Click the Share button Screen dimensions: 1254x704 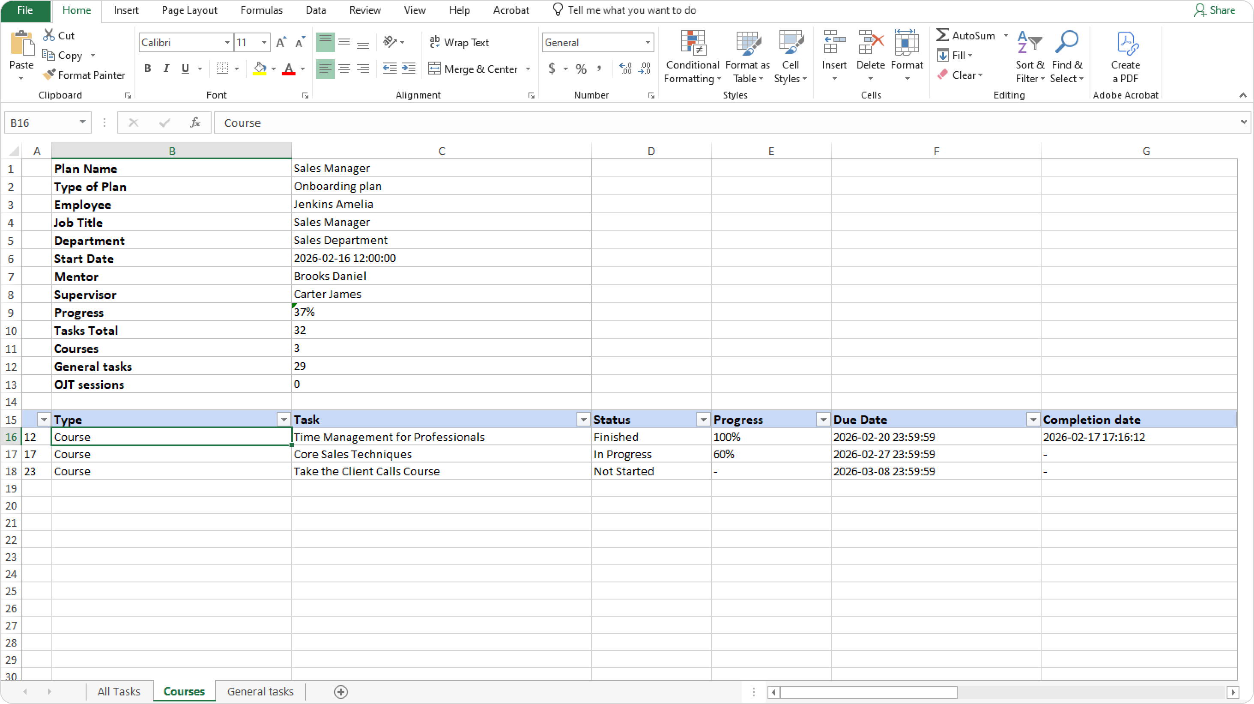1215,10
